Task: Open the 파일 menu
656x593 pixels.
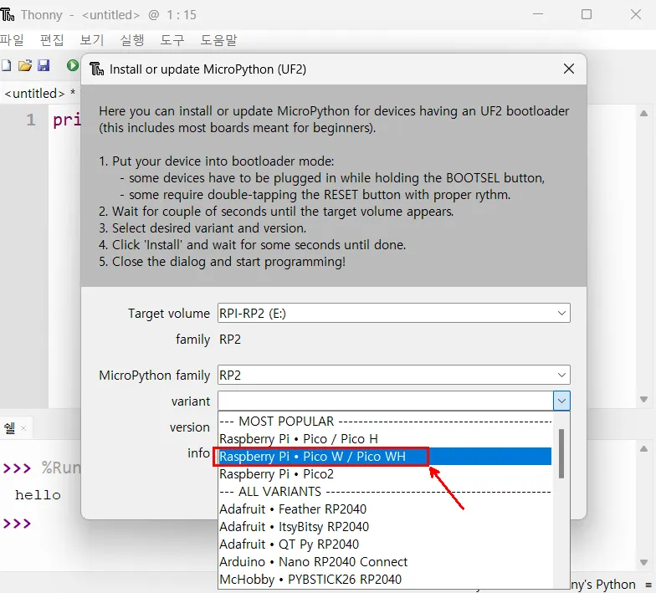Action: pyautogui.click(x=12, y=40)
